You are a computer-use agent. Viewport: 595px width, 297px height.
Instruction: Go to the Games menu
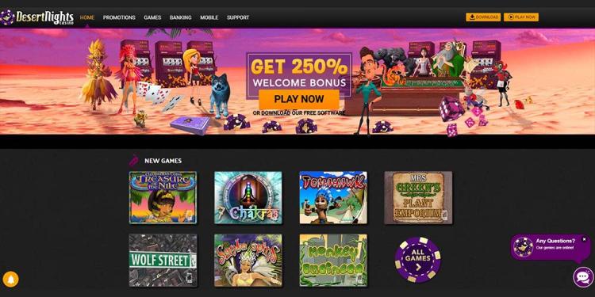coord(152,17)
